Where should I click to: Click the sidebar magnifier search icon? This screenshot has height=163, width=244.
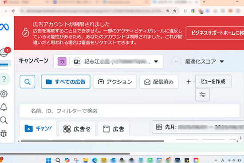coord(4,120)
